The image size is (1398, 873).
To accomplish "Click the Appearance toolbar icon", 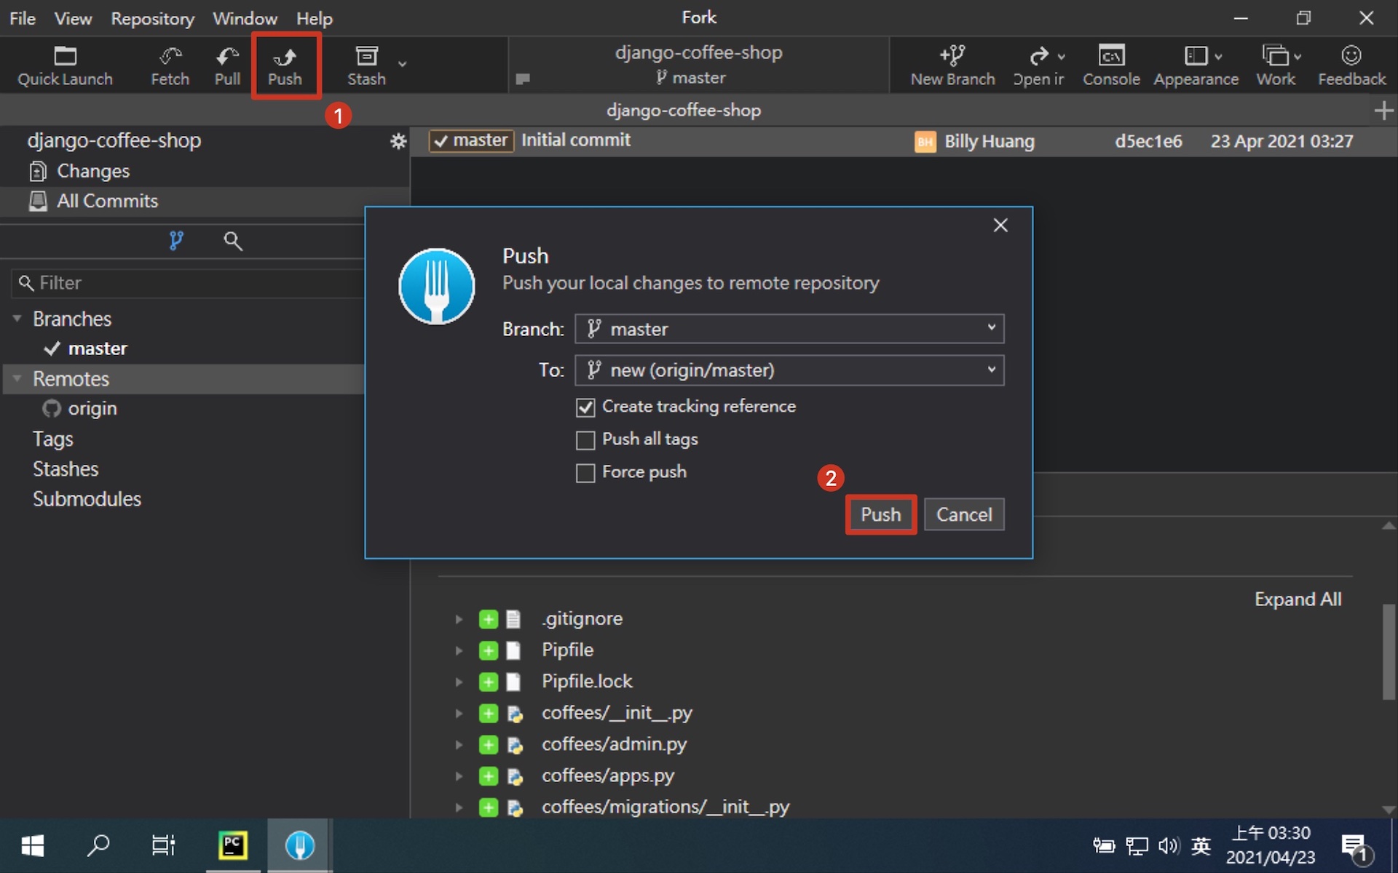I will tap(1196, 65).
